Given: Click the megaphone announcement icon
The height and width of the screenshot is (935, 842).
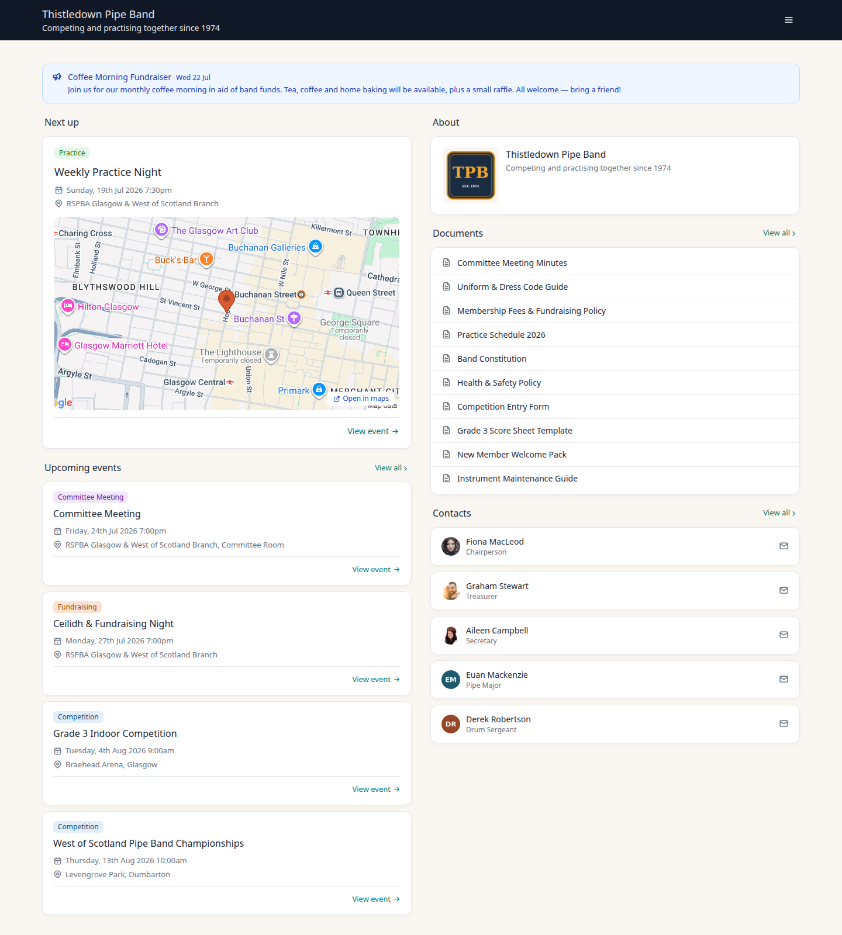Looking at the screenshot, I should (57, 77).
